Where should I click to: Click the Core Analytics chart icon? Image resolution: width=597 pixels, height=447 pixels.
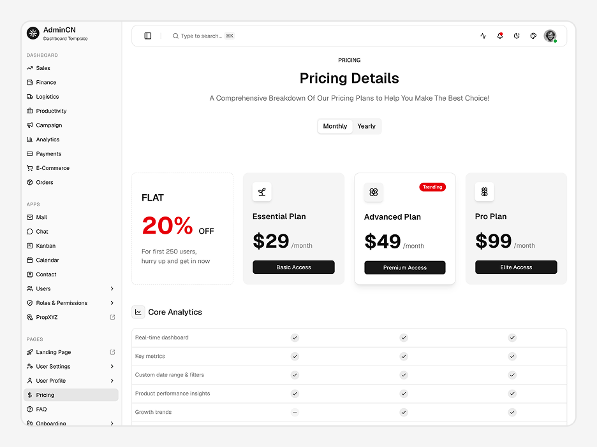pos(138,312)
